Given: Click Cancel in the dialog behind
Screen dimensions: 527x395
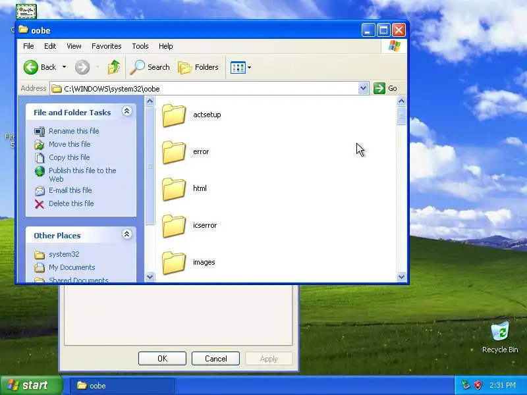Looking at the screenshot, I should click(x=216, y=358).
